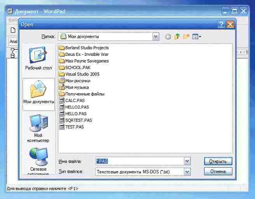Open Сетевое окружение in the places bar
This screenshot has width=255, height=199.
tap(38, 161)
